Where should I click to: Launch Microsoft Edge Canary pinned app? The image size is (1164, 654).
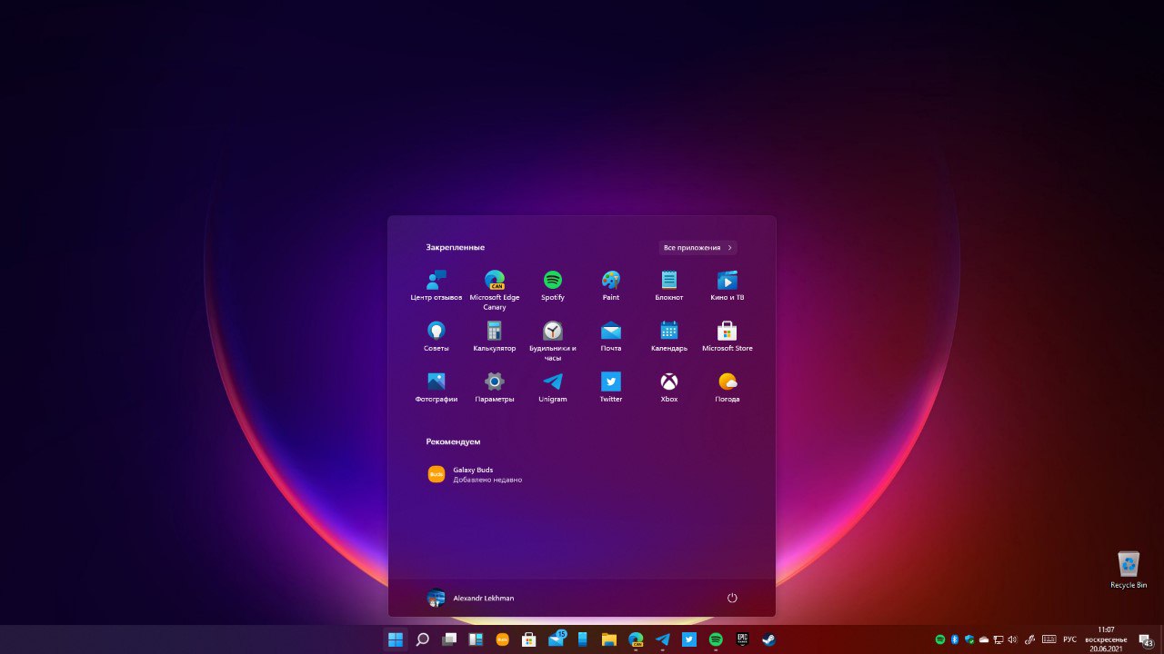(x=495, y=290)
